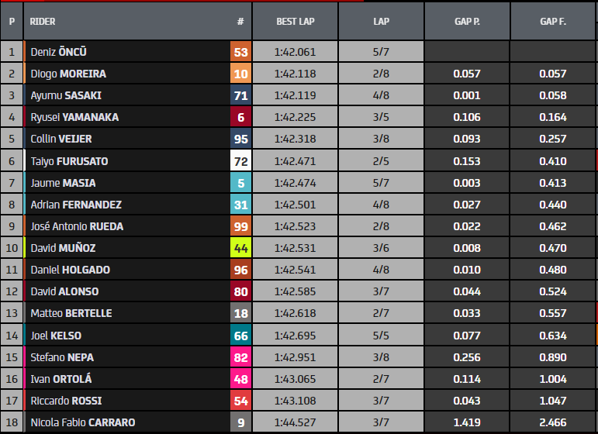
Task: Click the pink number 82 badge
Action: click(240, 357)
